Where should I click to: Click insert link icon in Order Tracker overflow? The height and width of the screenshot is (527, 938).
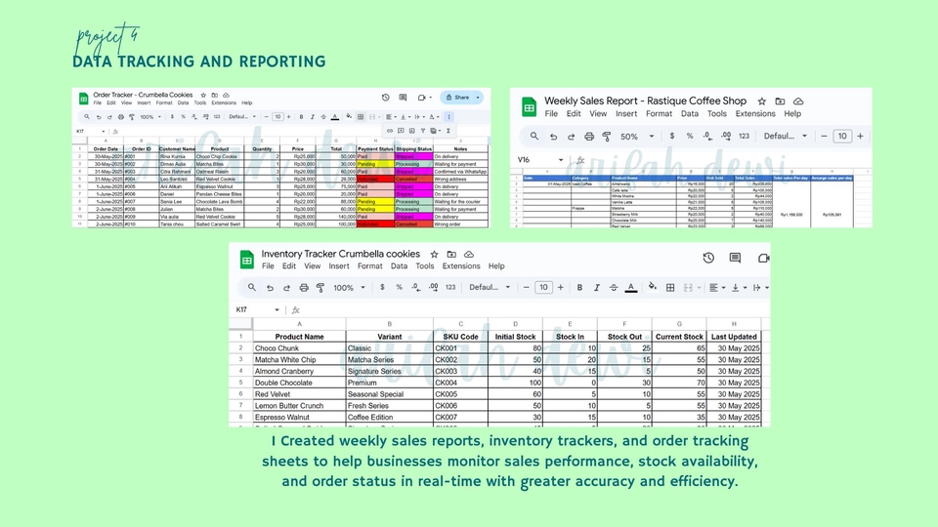click(390, 131)
